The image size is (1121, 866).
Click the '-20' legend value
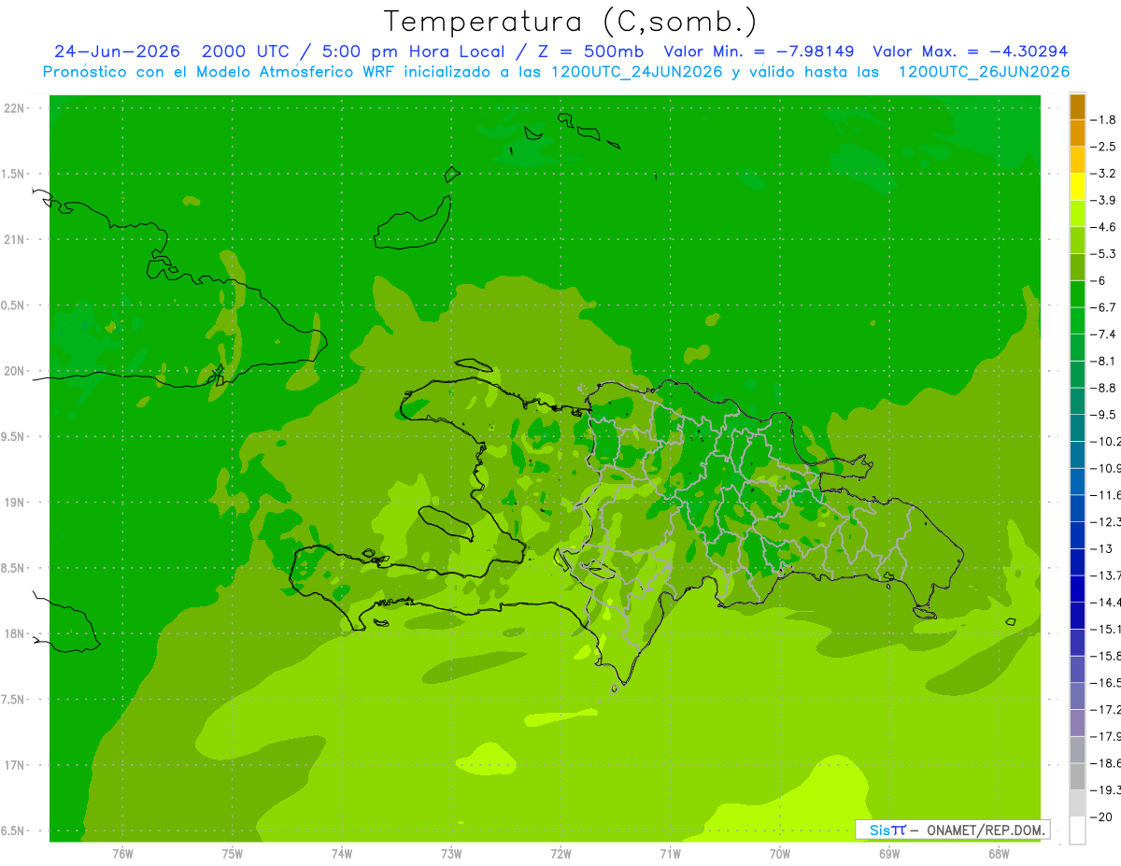click(x=1101, y=817)
